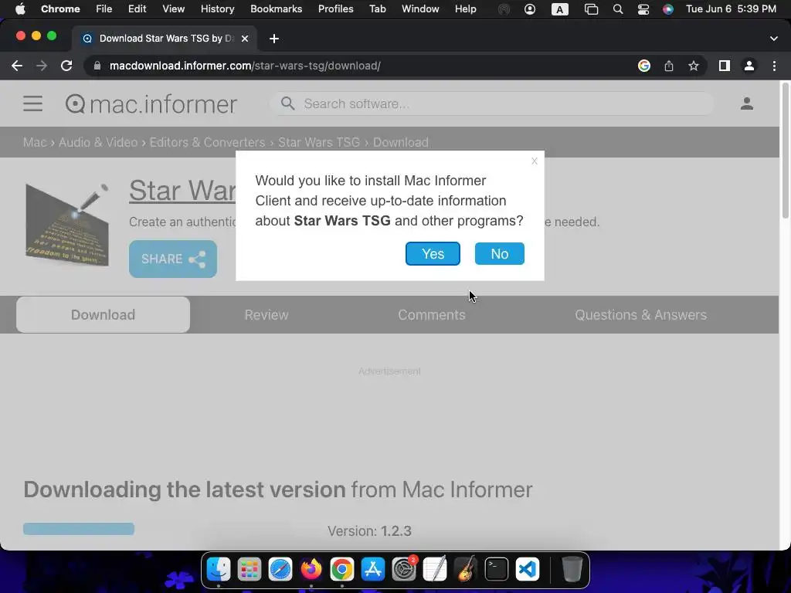Click the mac.informer logo
This screenshot has height=593, width=791.
[x=151, y=104]
